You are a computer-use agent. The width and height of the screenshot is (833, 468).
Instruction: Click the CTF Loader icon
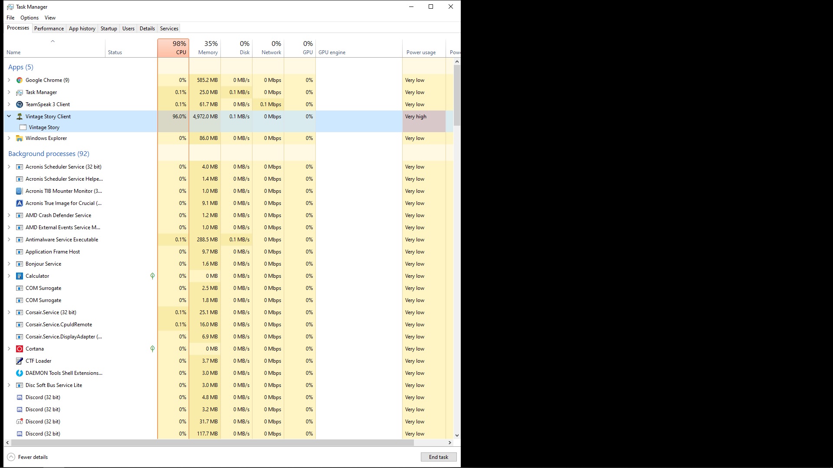pyautogui.click(x=20, y=361)
